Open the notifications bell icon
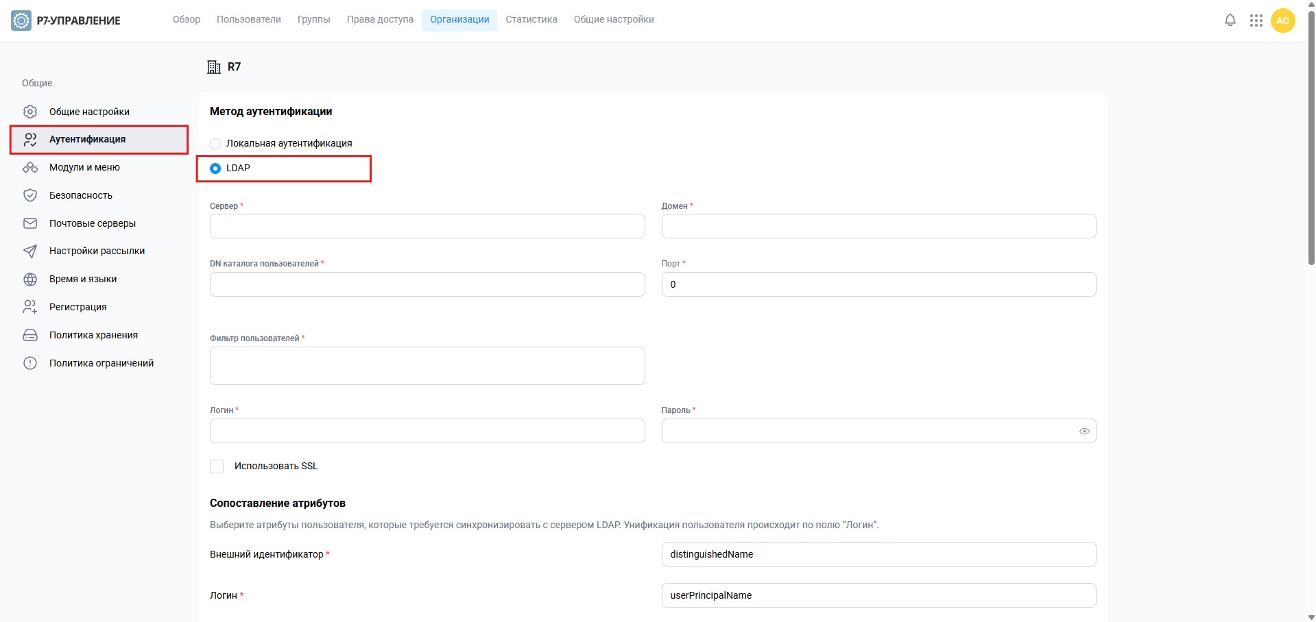Viewport: 1316px width, 622px height. point(1230,21)
